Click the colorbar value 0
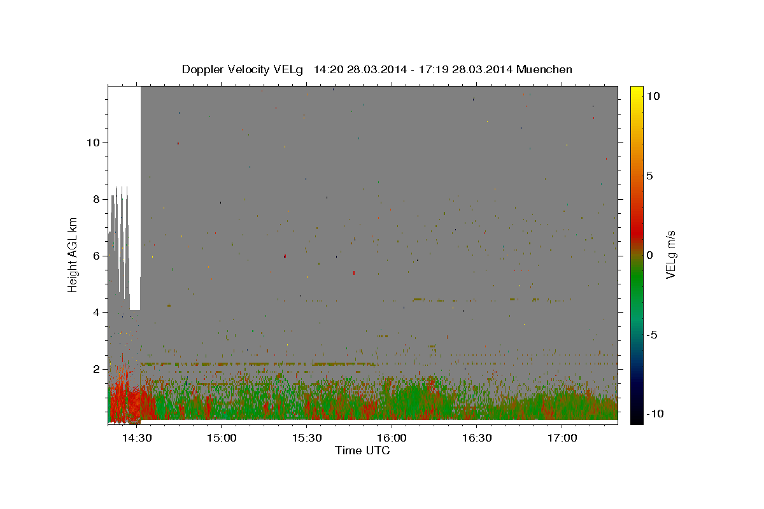Viewport: 764px width, 509px height. tap(649, 255)
